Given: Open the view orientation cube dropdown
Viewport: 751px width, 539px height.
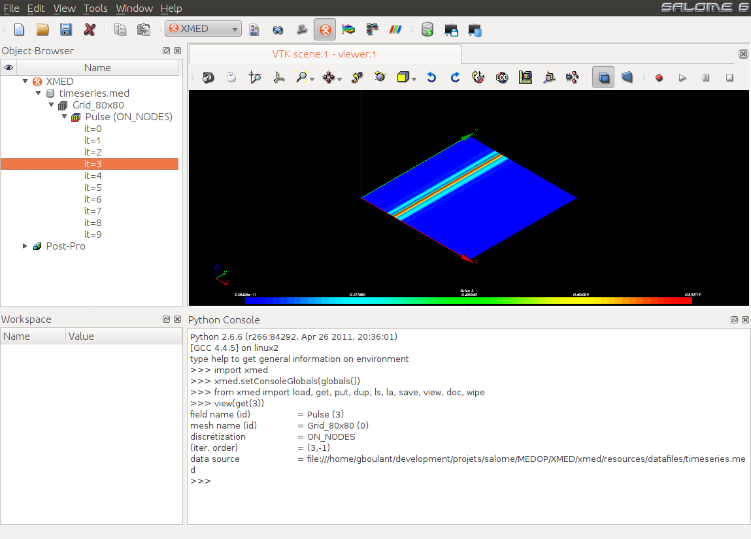Looking at the screenshot, I should [x=414, y=79].
